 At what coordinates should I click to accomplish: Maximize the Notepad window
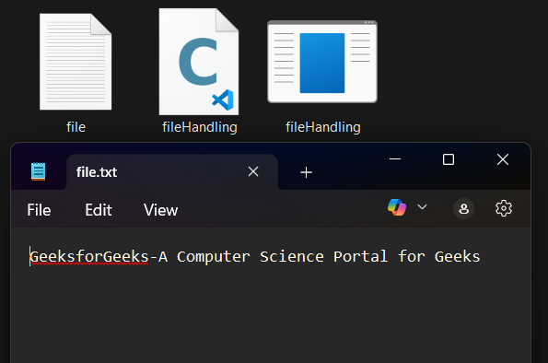(449, 159)
